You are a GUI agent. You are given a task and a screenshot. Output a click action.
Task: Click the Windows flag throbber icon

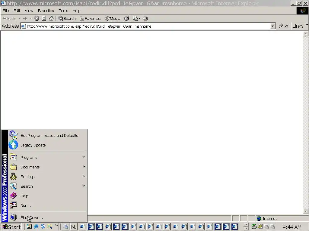(x=302, y=11)
